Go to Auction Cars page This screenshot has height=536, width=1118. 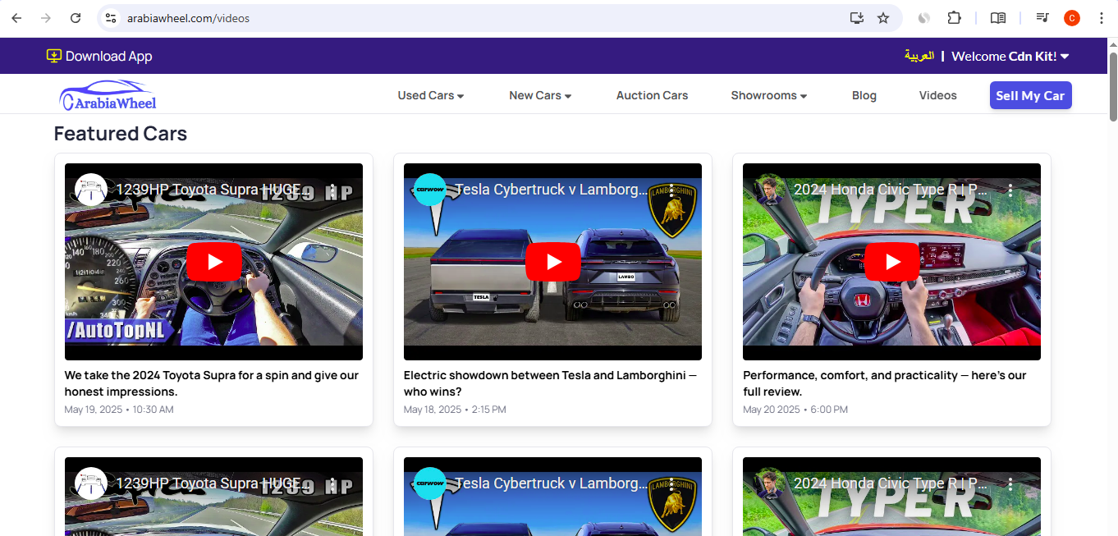[652, 95]
